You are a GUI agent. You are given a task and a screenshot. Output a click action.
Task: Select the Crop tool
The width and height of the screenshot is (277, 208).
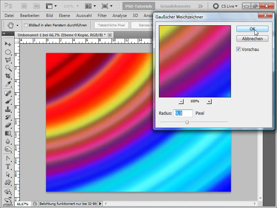tap(8, 76)
